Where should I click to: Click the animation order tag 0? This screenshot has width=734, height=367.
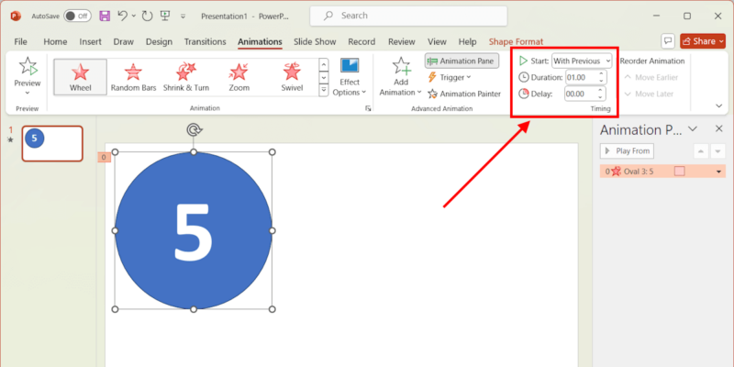pyautogui.click(x=104, y=157)
